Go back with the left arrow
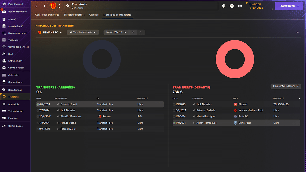The height and width of the screenshot is (172, 306). coord(36,6)
